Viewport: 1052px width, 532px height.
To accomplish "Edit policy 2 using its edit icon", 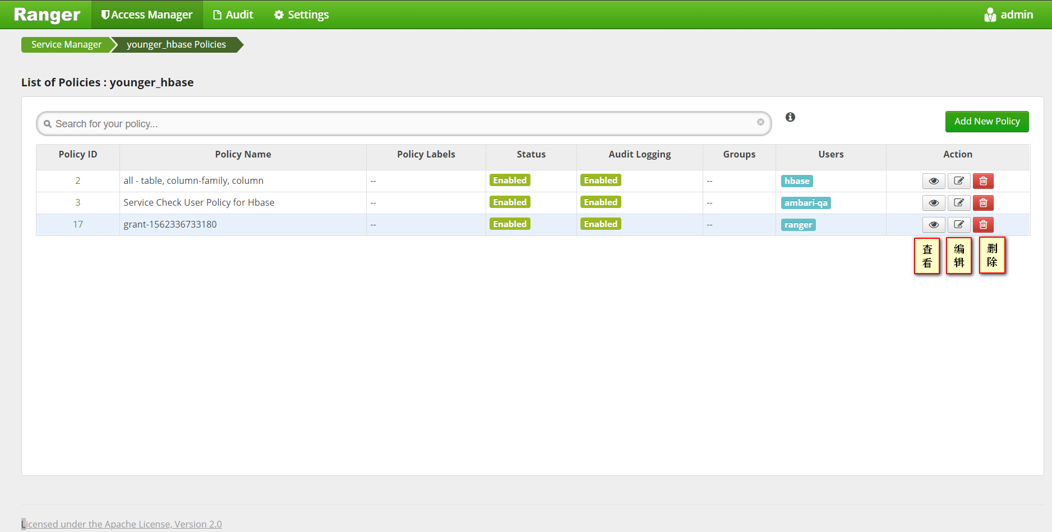I will [958, 181].
